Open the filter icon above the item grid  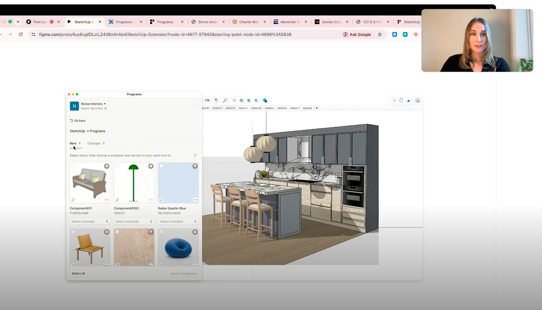click(195, 155)
